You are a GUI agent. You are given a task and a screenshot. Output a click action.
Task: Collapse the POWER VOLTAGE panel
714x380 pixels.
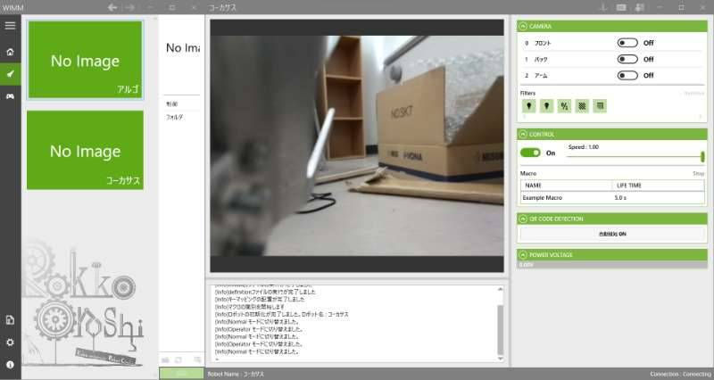pos(523,255)
